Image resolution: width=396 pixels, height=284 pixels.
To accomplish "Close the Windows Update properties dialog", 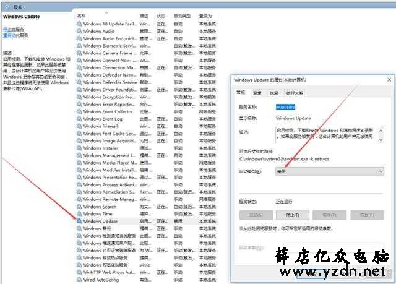I will [x=389, y=80].
